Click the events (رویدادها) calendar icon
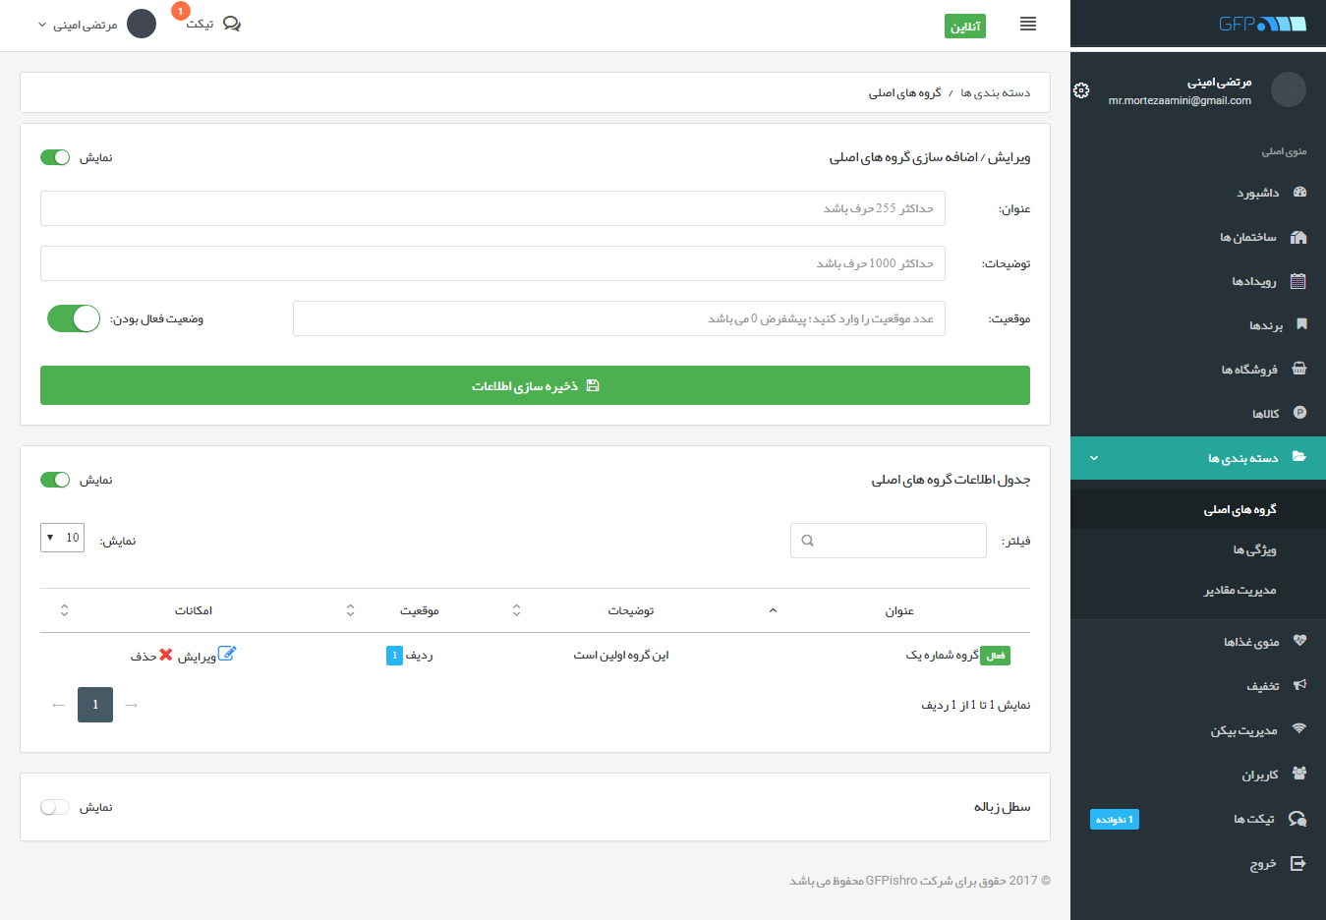Viewport: 1326px width, 920px height. coord(1298,281)
